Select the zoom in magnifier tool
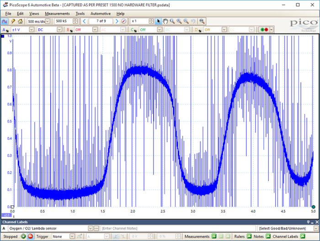 (x=179, y=21)
